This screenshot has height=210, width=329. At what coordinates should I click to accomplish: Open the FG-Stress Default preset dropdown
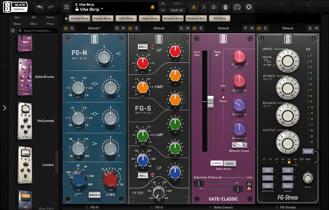pyautogui.click(x=288, y=28)
